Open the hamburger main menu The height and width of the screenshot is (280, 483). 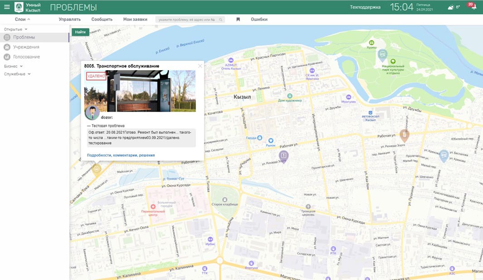coord(7,7)
